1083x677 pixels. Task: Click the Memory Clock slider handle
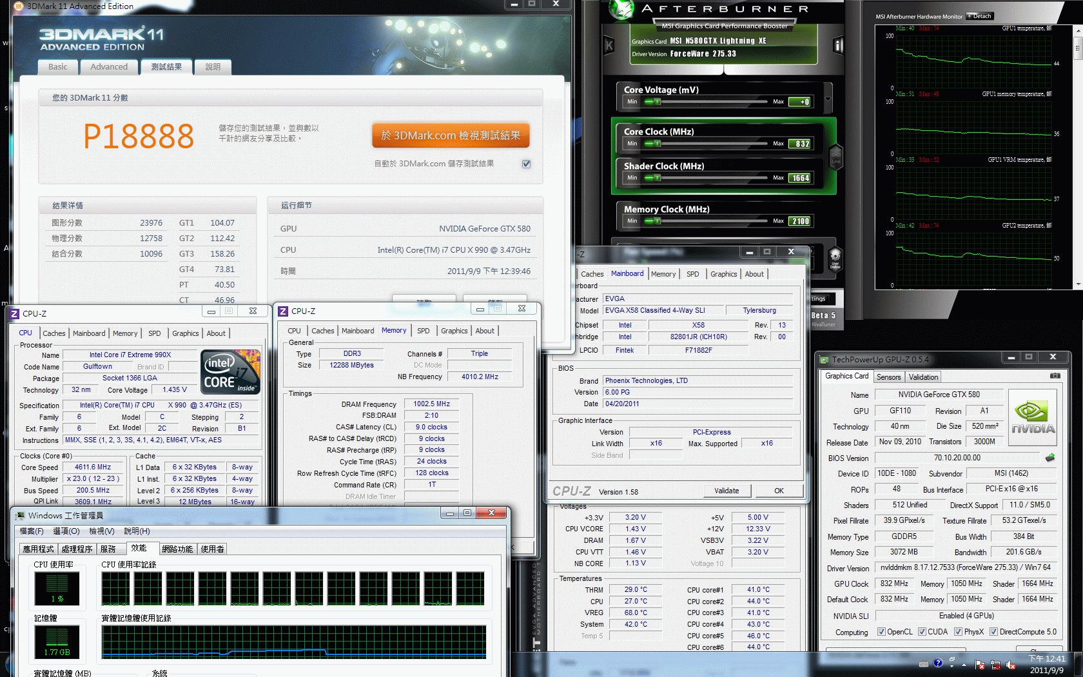[657, 221]
